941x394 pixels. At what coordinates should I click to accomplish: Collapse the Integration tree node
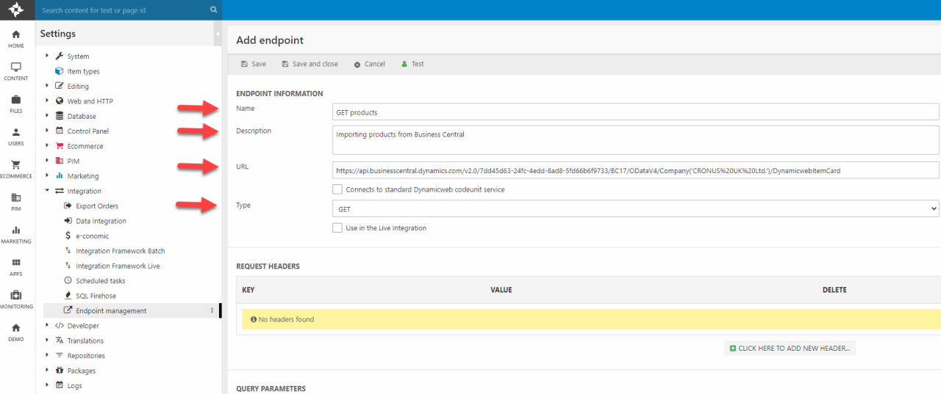[47, 191]
